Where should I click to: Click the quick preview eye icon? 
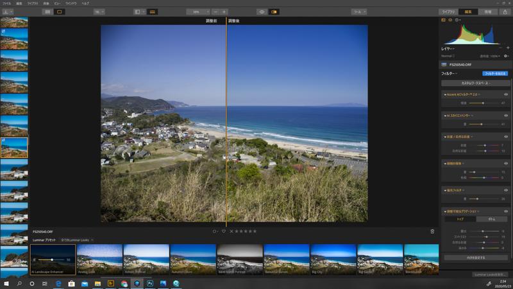coord(262,12)
